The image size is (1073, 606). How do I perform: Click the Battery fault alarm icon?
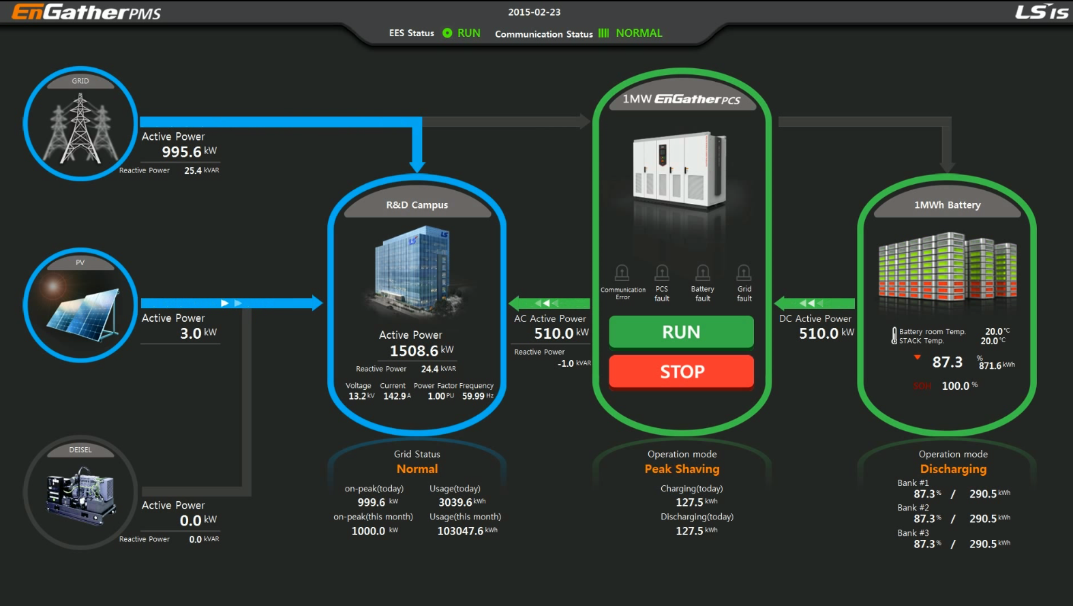[x=703, y=273]
